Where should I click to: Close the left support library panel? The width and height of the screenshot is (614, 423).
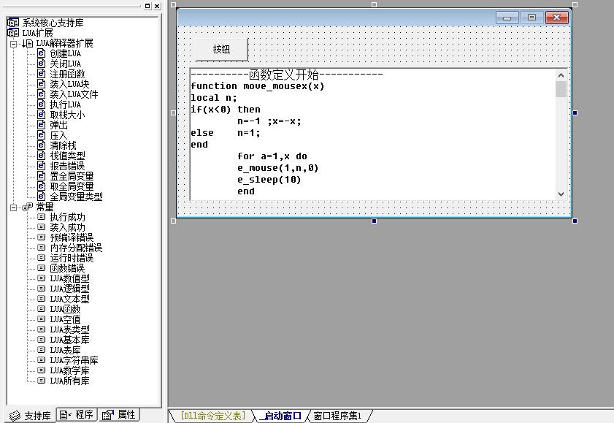point(157,6)
